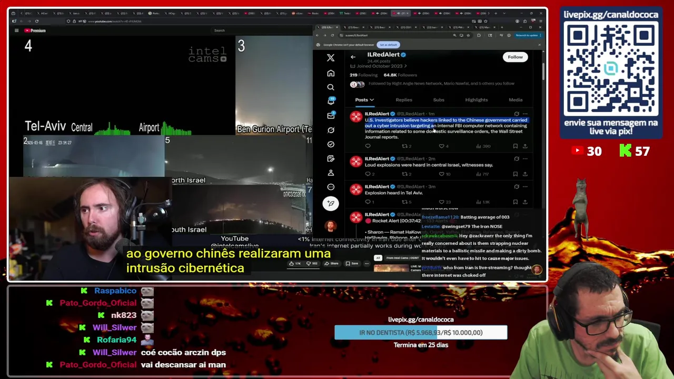This screenshot has width=674, height=379.
Task: Like the 'Explosion heard in Tel Aviv' post
Action: [442, 202]
